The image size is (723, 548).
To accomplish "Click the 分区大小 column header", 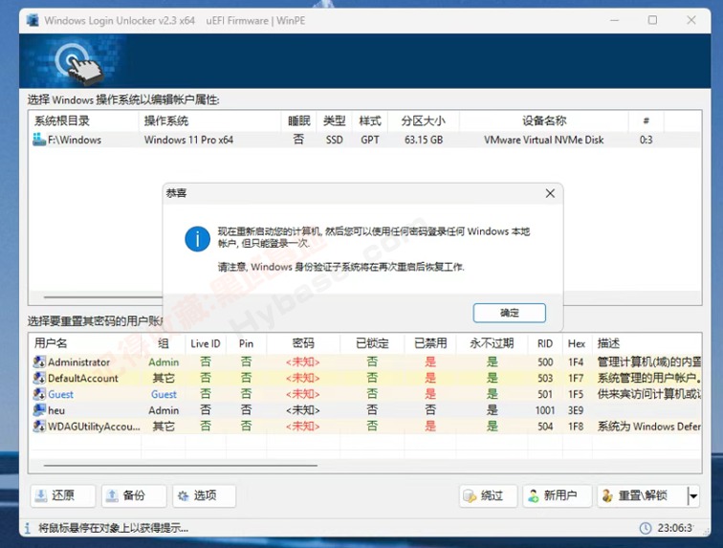I will [x=424, y=121].
